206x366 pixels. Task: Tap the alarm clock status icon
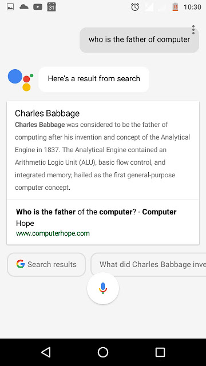tap(135, 7)
